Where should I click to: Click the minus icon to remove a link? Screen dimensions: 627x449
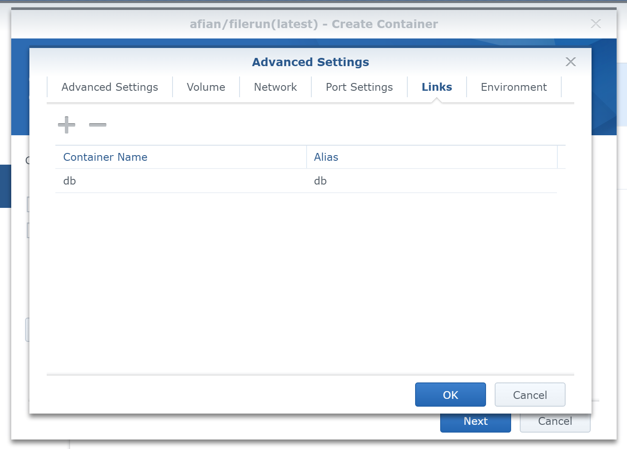coord(98,125)
